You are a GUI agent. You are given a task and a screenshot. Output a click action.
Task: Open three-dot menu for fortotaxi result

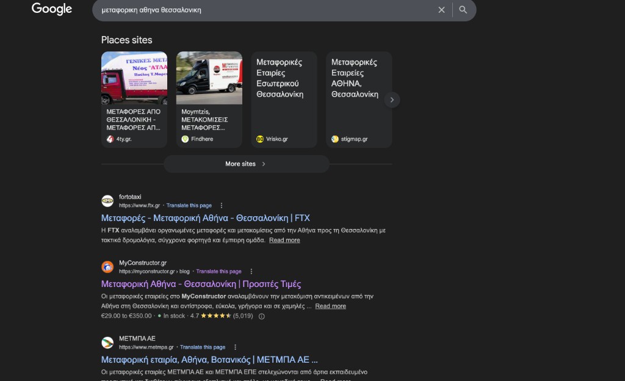tap(222, 206)
